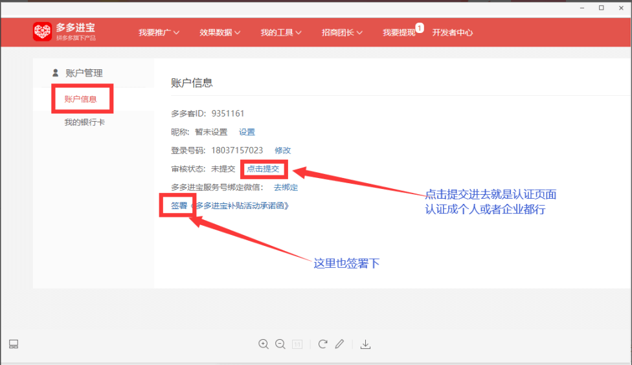
Task: Minimize the image viewer window
Action: click(582, 8)
